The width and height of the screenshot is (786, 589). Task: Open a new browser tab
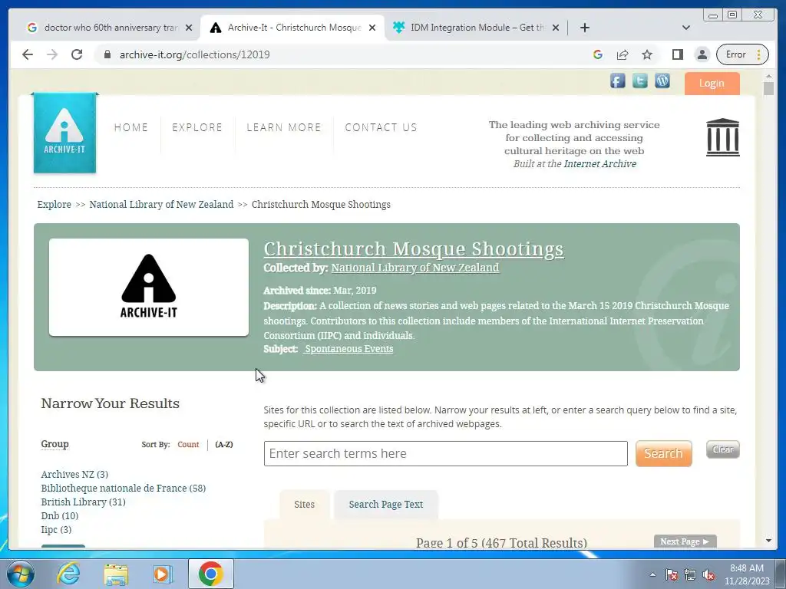click(x=584, y=28)
